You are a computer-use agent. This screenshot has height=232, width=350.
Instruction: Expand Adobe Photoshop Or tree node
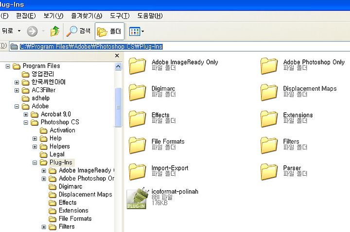click(x=44, y=179)
